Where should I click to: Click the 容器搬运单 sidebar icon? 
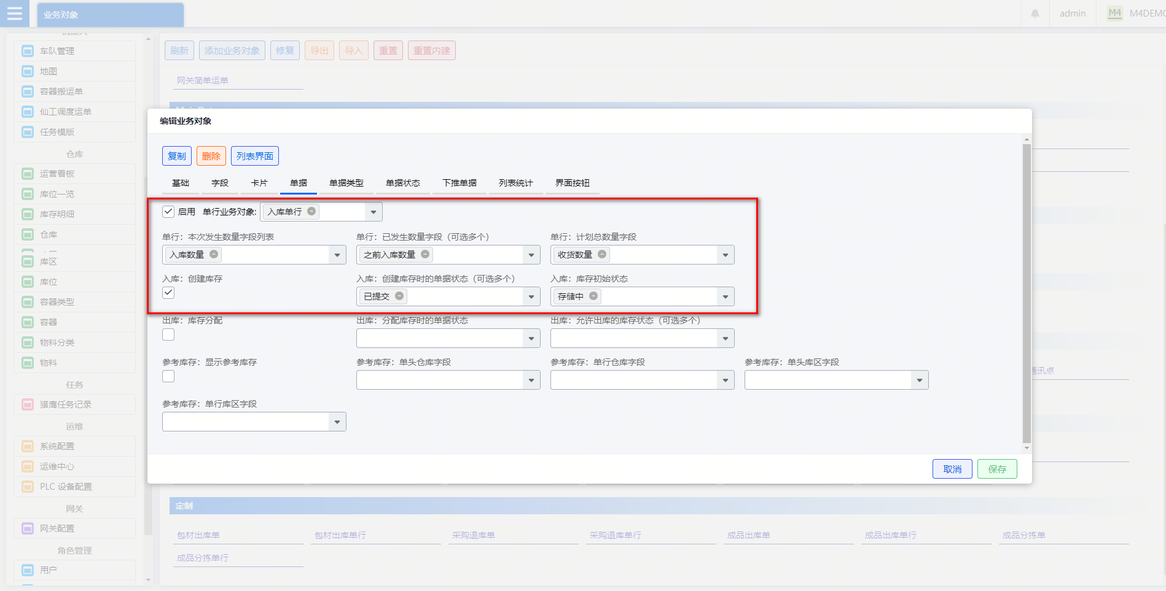(x=28, y=91)
